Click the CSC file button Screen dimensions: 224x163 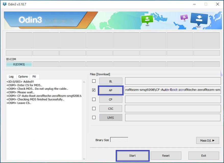pos(111,109)
